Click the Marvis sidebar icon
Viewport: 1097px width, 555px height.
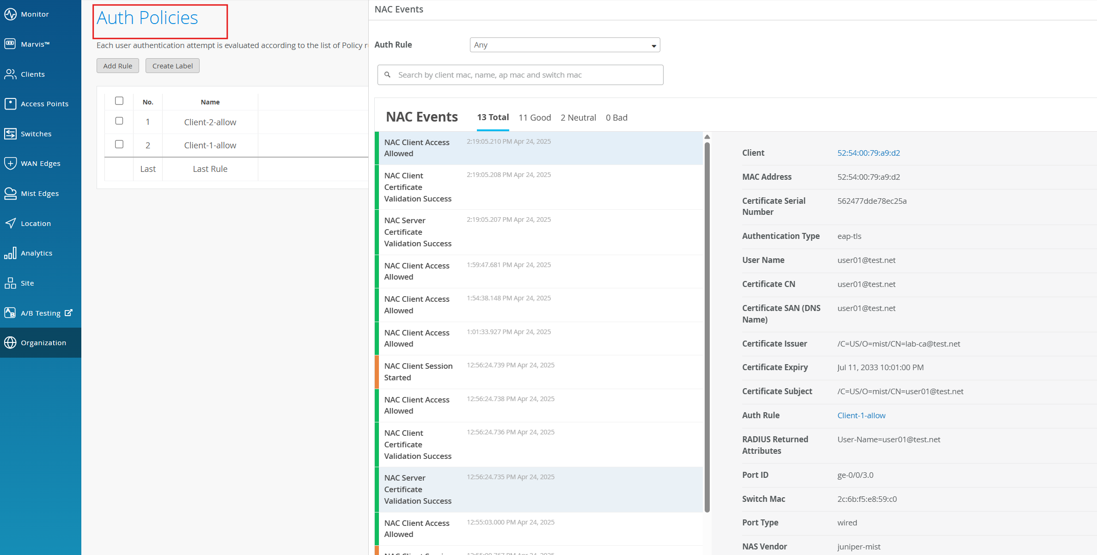(10, 44)
